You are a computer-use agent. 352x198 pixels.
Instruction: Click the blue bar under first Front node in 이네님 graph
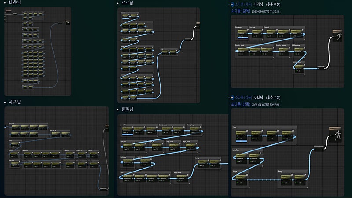tap(242, 141)
